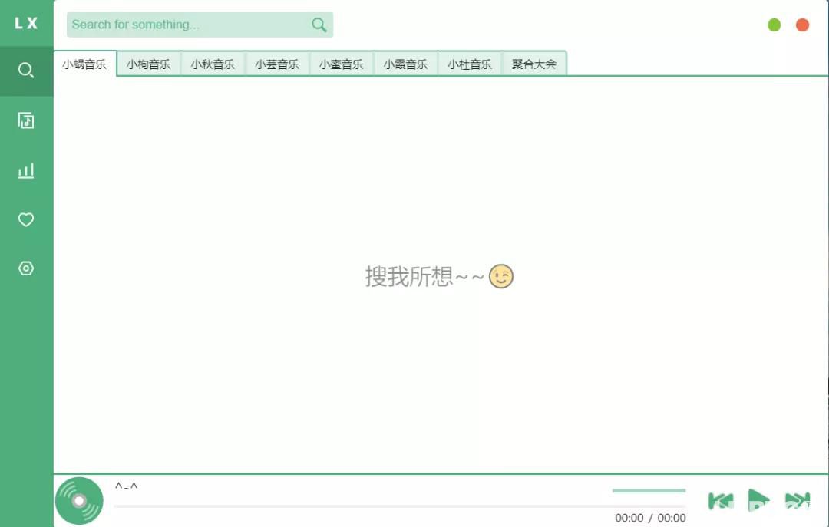This screenshot has width=829, height=527.
Task: Click the green minimize circle button
Action: (774, 25)
